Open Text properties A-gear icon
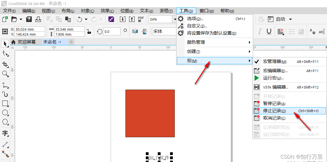This screenshot has width=327, height=162. point(312,32)
